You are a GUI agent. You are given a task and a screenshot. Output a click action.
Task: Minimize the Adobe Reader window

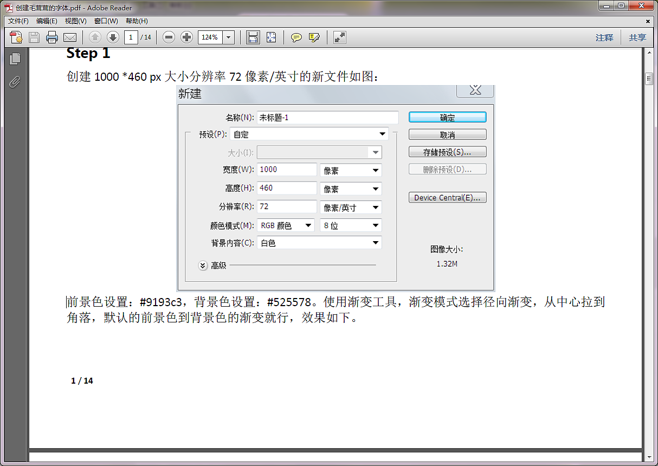click(x=607, y=6)
